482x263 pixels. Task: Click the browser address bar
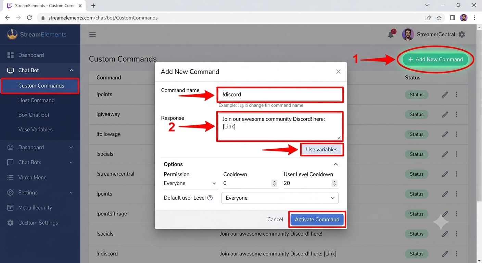pyautogui.click(x=231, y=18)
